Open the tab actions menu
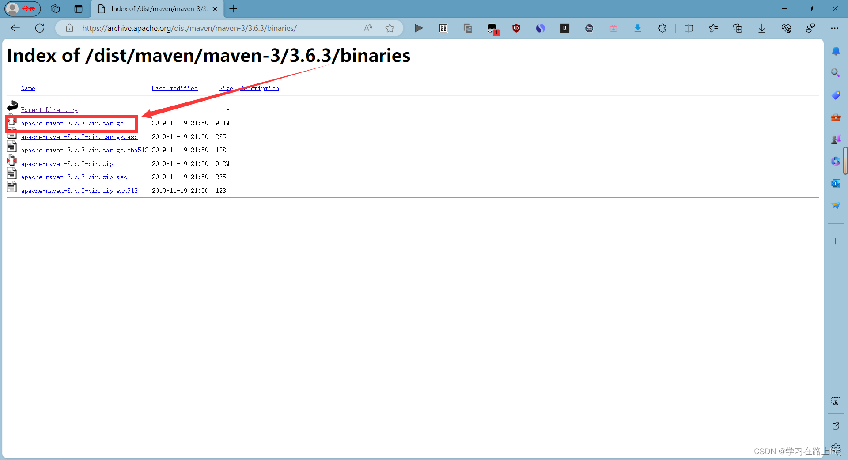The height and width of the screenshot is (460, 848). point(79,9)
